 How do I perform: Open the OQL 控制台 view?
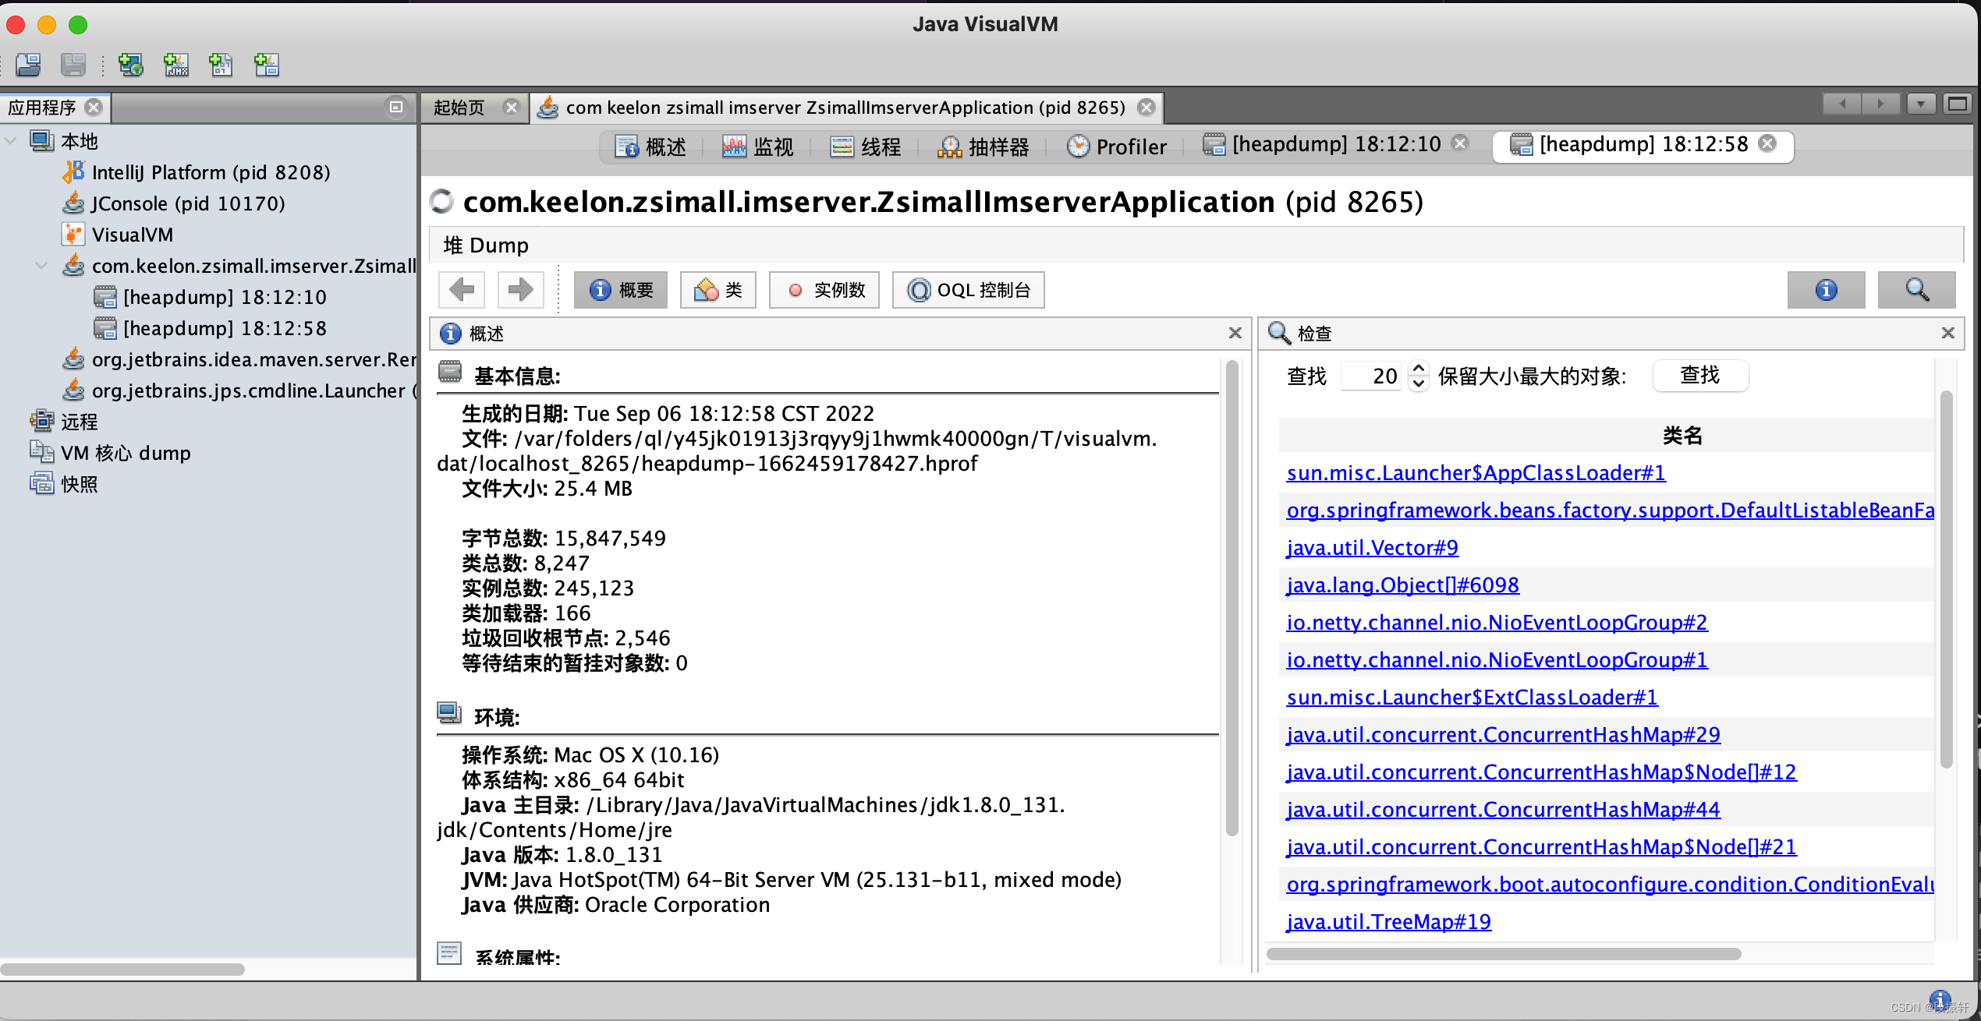pyautogui.click(x=968, y=290)
